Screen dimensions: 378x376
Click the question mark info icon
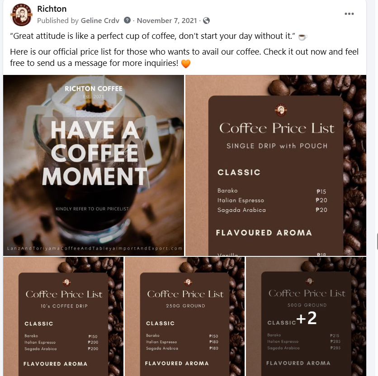click(128, 20)
